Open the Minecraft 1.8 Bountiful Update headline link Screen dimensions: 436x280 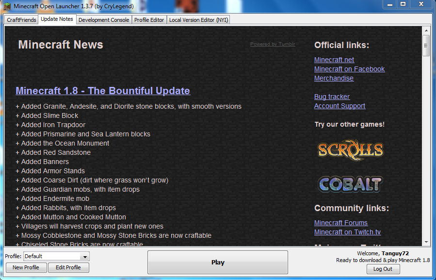[x=103, y=91]
